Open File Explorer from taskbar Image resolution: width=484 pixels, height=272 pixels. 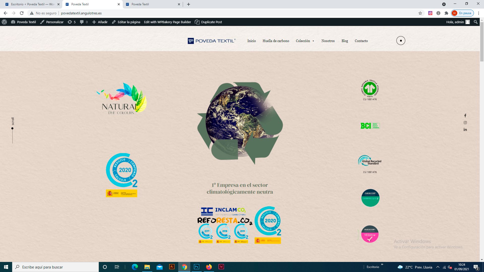tap(147, 267)
